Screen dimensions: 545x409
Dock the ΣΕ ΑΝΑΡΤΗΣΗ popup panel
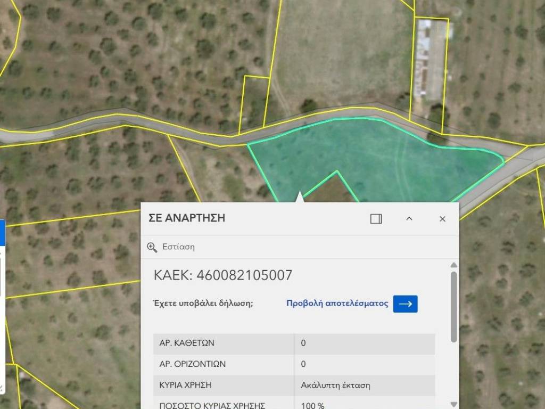376,219
